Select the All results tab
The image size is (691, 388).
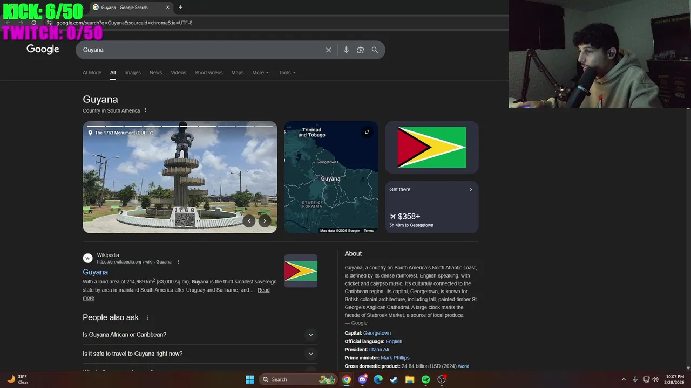tap(113, 73)
